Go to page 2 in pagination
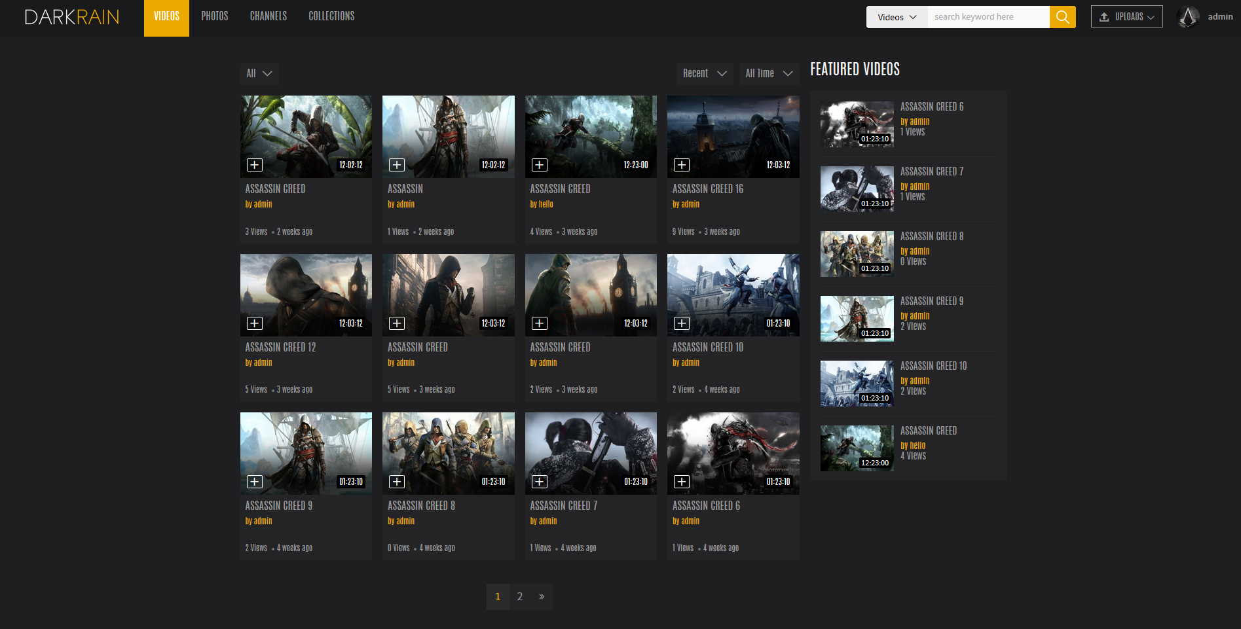 (x=520, y=597)
